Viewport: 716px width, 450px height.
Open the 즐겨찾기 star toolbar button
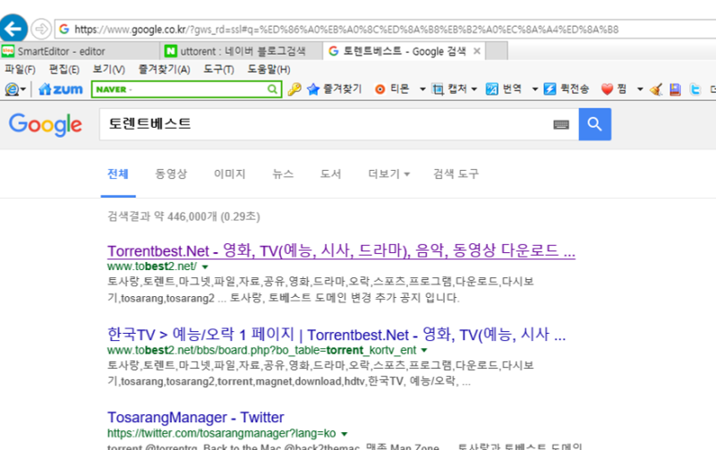(x=334, y=89)
